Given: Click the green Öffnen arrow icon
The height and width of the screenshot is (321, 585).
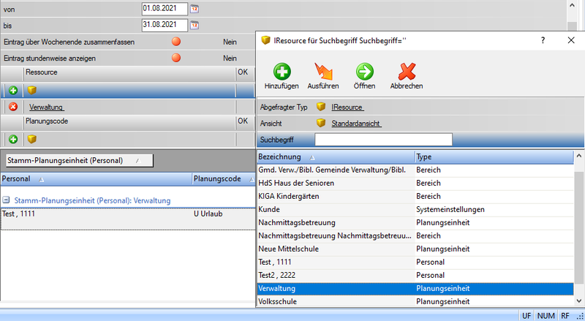Looking at the screenshot, I should pyautogui.click(x=365, y=72).
